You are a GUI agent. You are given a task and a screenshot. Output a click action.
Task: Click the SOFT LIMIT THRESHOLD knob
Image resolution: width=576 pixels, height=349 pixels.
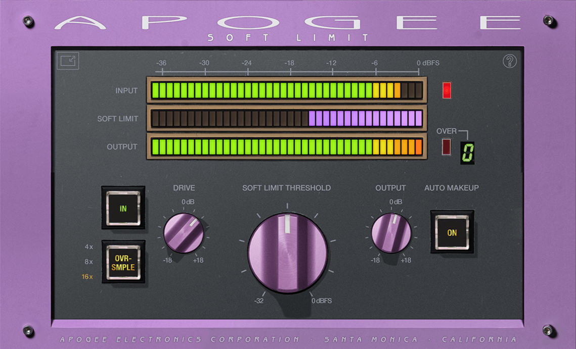pos(287,253)
